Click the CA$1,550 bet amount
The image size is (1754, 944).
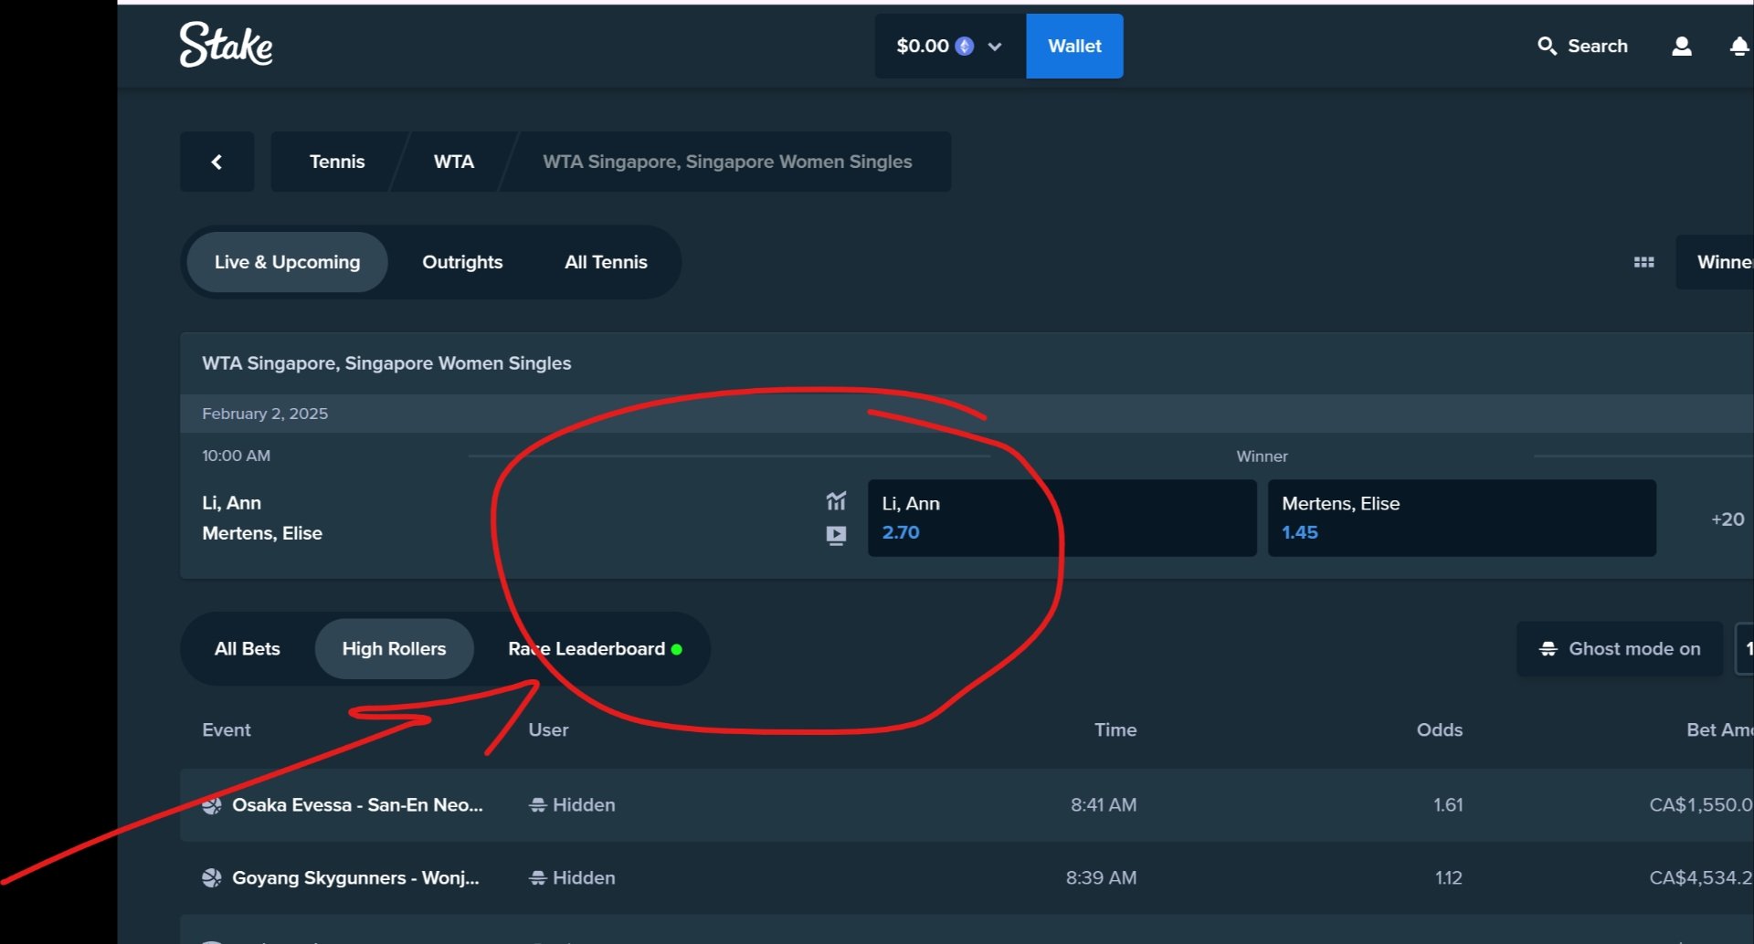click(x=1701, y=804)
